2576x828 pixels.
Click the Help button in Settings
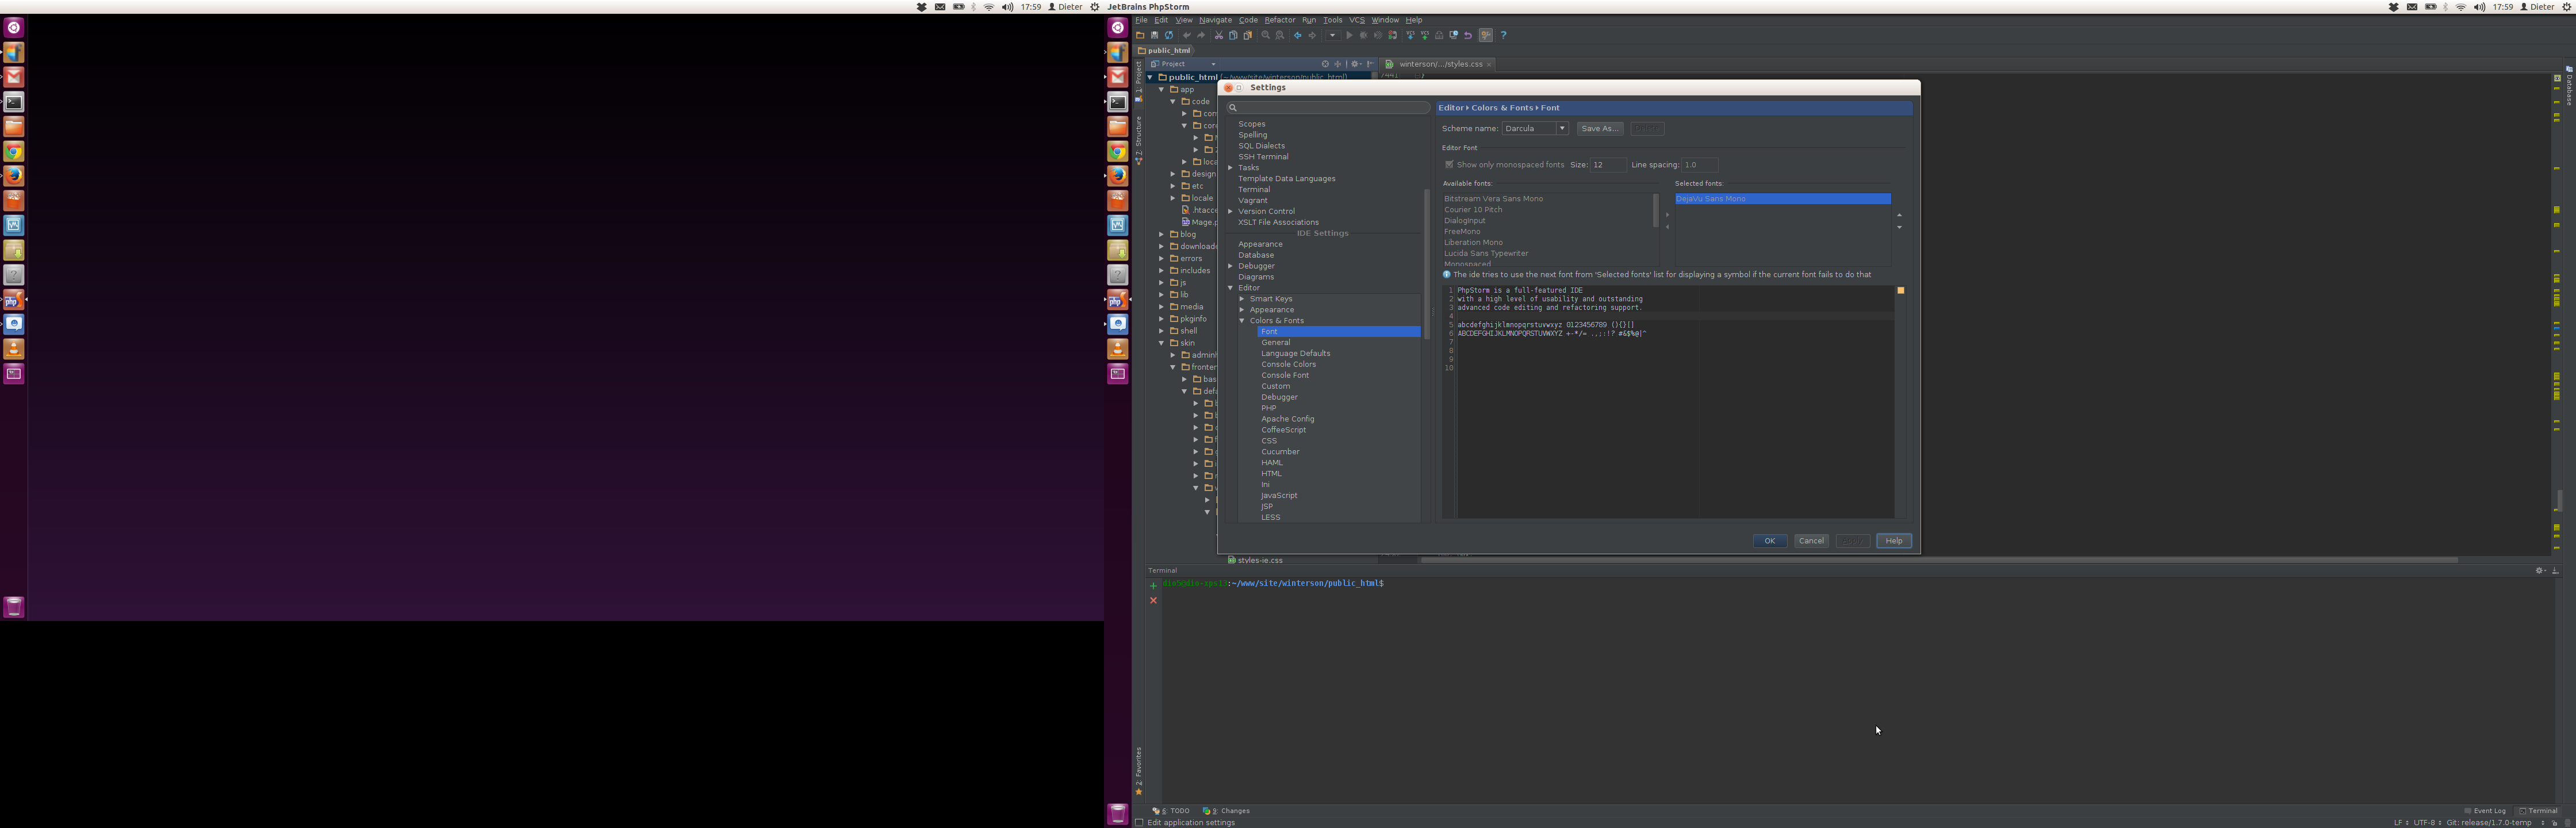coord(1893,541)
